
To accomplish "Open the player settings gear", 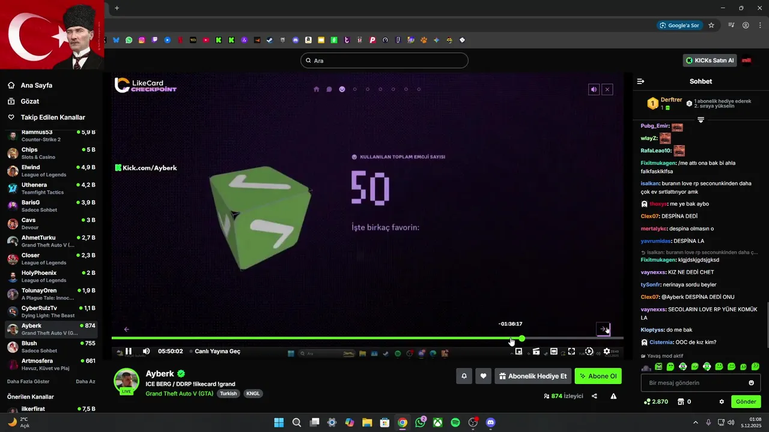I will 607,351.
